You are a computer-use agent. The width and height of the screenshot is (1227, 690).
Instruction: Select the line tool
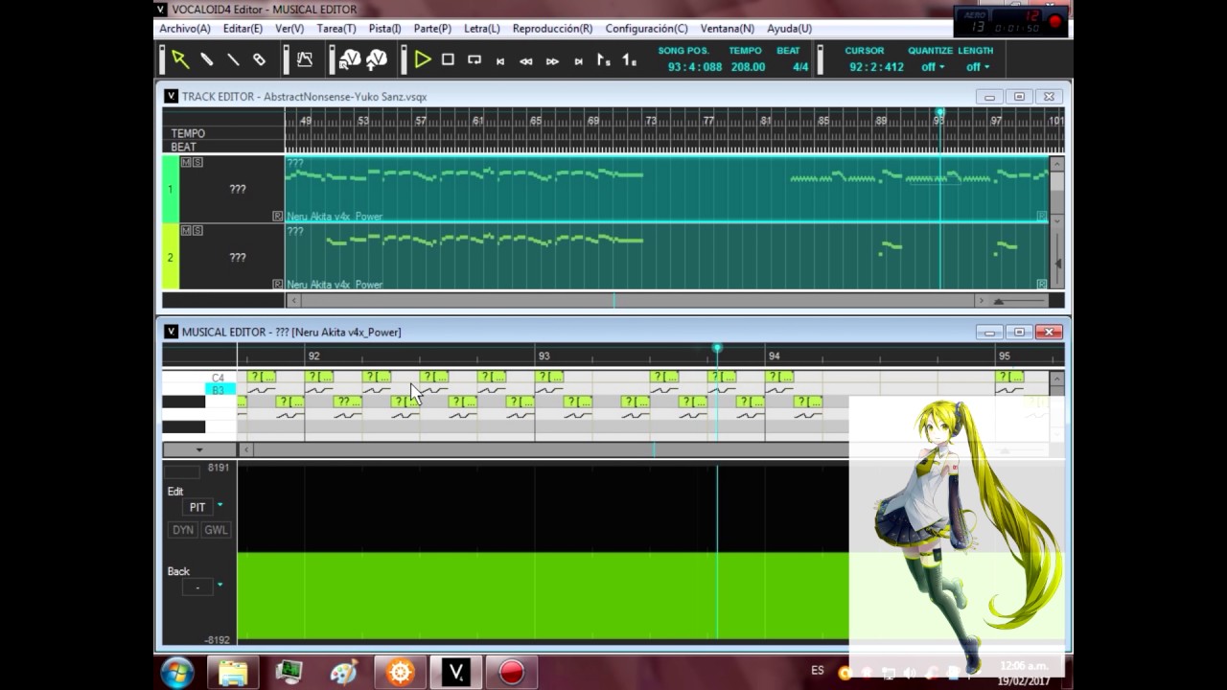click(233, 59)
